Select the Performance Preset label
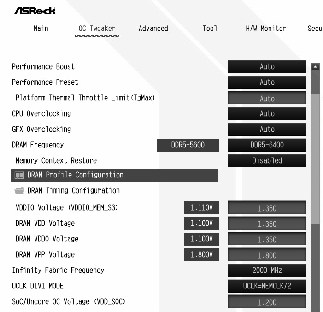Image resolution: width=323 pixels, height=312 pixels. pyautogui.click(x=45, y=82)
